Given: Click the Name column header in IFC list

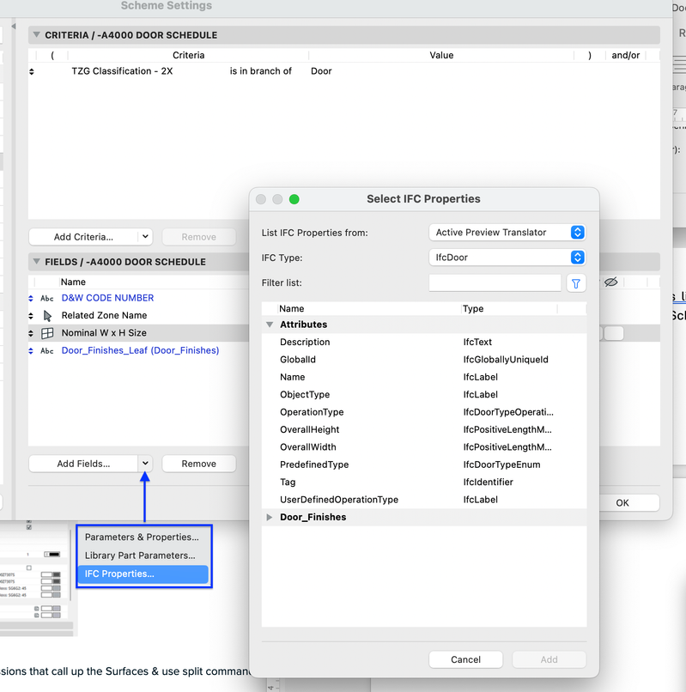Looking at the screenshot, I should (369, 308).
